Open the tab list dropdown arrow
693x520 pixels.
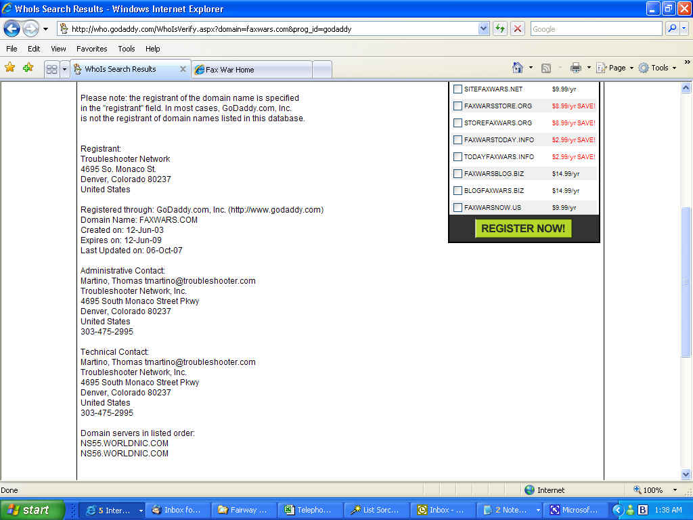point(64,70)
